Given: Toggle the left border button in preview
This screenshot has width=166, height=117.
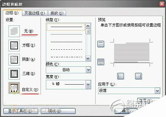Looking at the screenshot, I should [121, 76].
